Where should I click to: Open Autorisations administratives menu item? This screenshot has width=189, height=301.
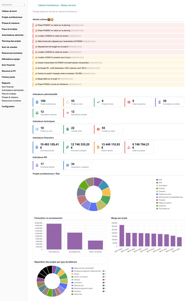(x=14, y=35)
